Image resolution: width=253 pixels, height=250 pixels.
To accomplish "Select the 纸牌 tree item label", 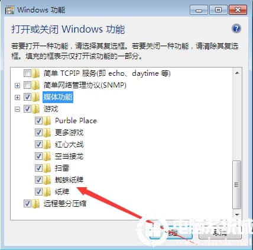I will [x=62, y=192].
